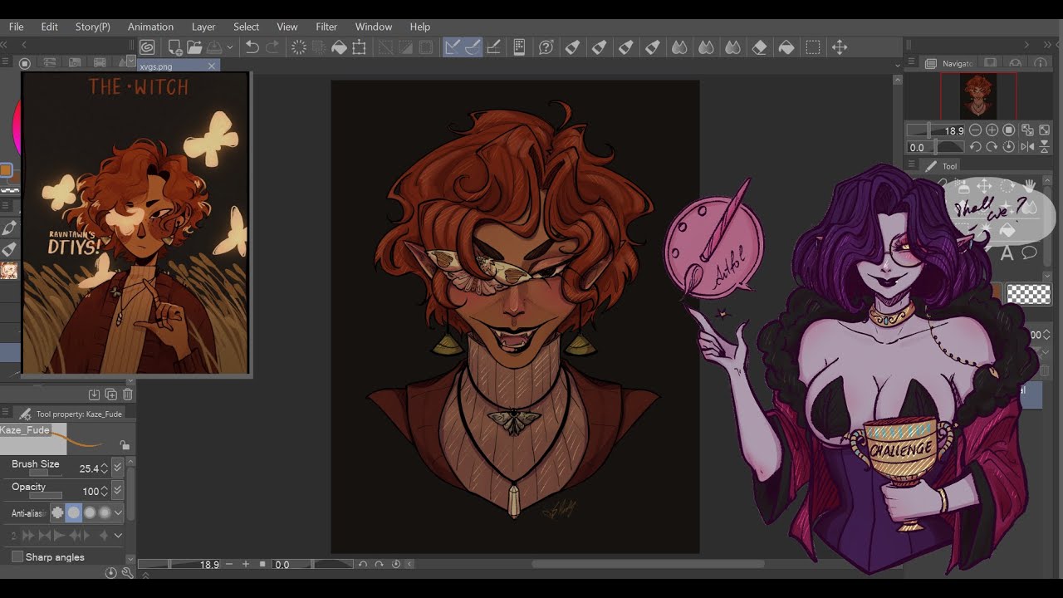Select the eraser icon in command bar
The height and width of the screenshot is (598, 1063).
[x=761, y=47]
